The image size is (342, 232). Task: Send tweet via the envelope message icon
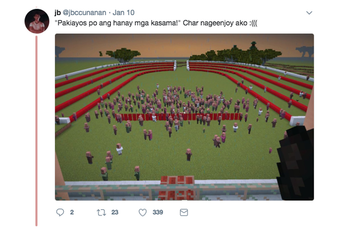(184, 212)
